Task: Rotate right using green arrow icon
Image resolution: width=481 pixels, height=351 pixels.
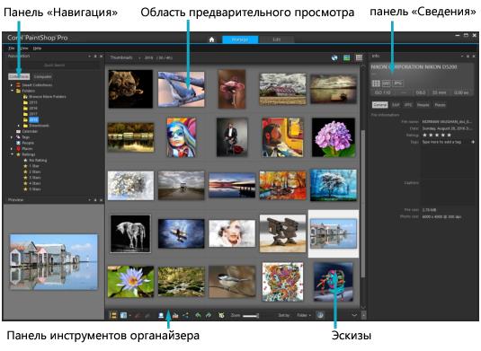Action: (x=209, y=315)
